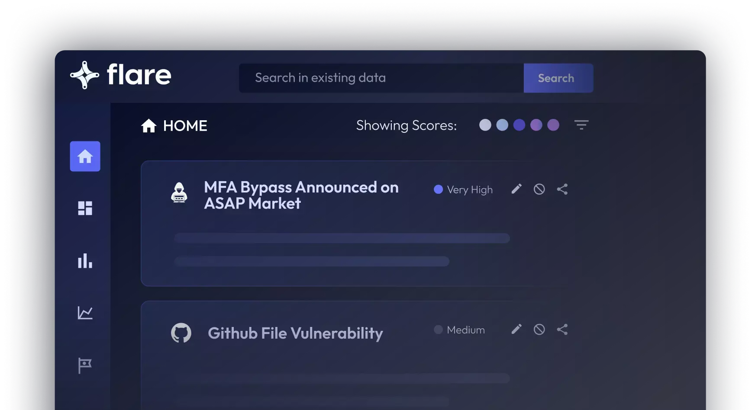
Task: Open the dashboard tiles sidebar icon
Action: tap(85, 208)
